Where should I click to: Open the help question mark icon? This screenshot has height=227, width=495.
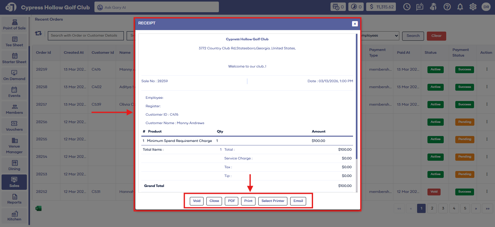tap(447, 7)
